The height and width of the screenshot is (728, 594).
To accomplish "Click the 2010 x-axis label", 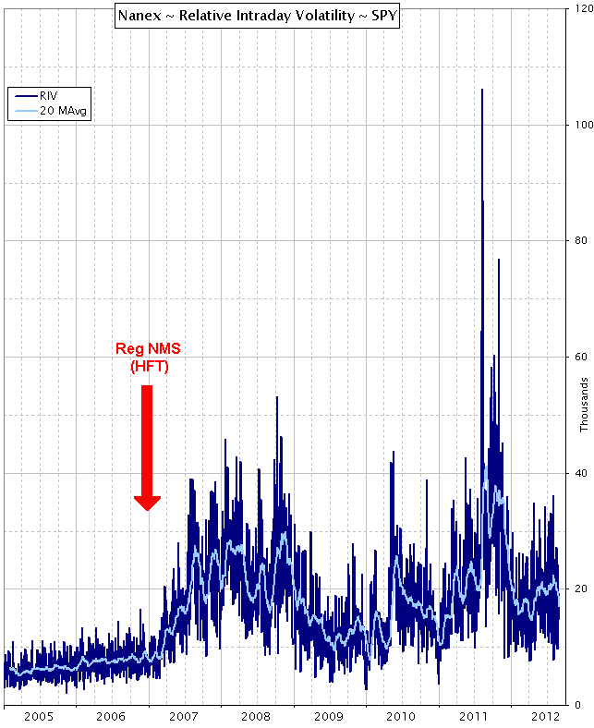I will [401, 716].
